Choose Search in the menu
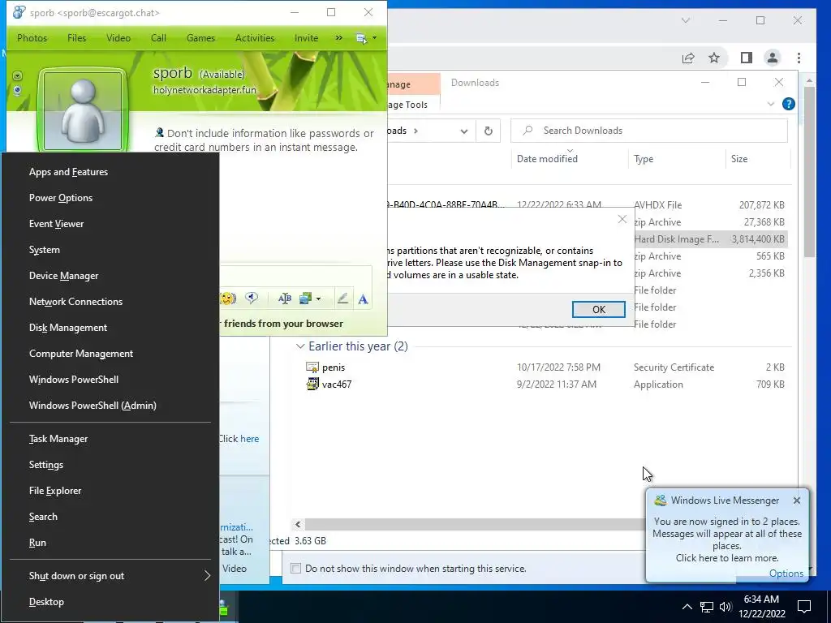The height and width of the screenshot is (623, 831). click(x=43, y=517)
